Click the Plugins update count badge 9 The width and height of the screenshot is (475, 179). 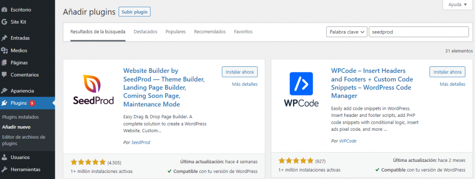(32, 103)
